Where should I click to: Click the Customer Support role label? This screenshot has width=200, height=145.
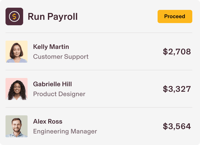click(x=61, y=57)
